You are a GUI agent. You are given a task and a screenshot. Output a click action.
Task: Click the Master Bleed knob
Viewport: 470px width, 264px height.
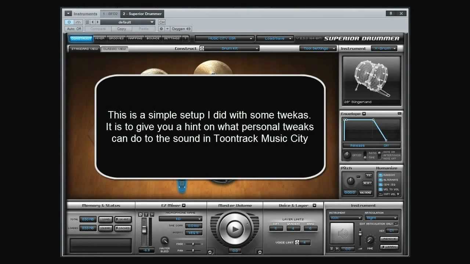(164, 241)
